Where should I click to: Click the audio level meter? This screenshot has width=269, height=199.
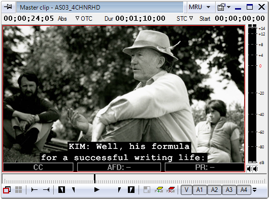point(252,94)
